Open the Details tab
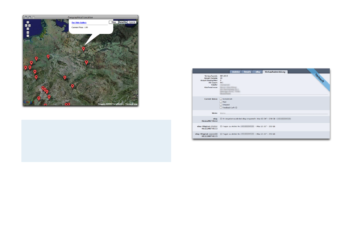Viewport: 358px width, 250px height. click(x=247, y=72)
